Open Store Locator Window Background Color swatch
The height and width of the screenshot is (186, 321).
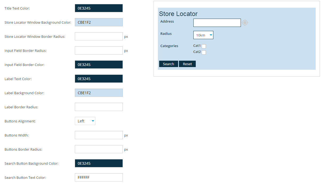point(99,22)
